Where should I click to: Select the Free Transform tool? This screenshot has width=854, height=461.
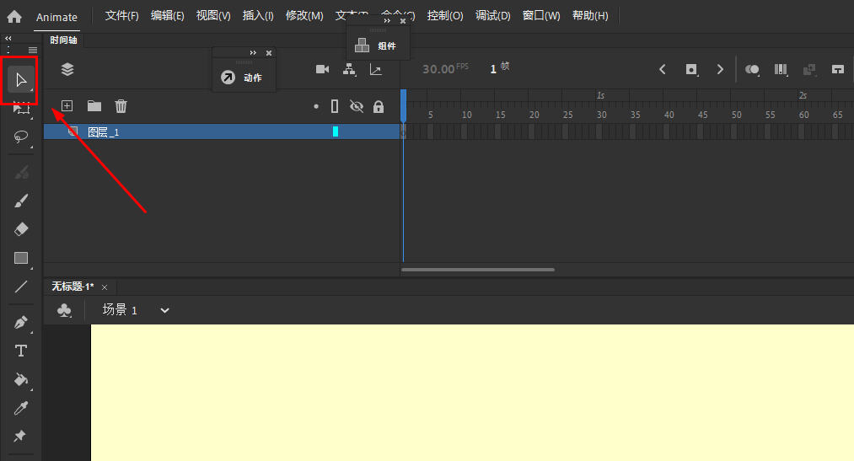[21, 109]
